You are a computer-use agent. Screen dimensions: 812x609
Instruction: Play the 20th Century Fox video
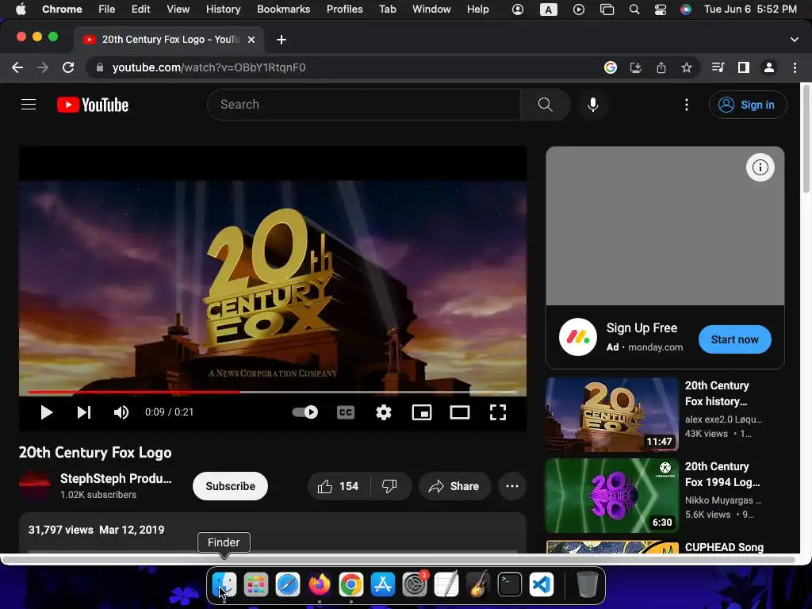(x=46, y=412)
